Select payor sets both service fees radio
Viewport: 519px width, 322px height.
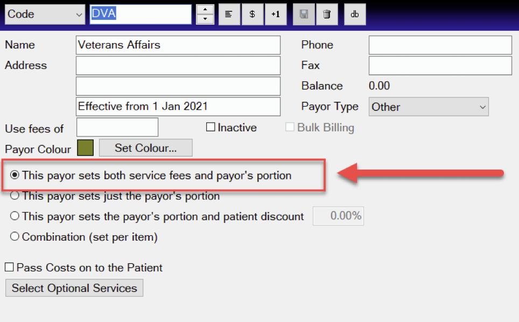[x=15, y=175]
